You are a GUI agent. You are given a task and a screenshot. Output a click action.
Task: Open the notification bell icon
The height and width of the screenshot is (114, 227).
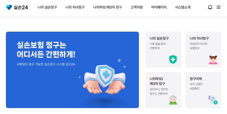(210, 7)
